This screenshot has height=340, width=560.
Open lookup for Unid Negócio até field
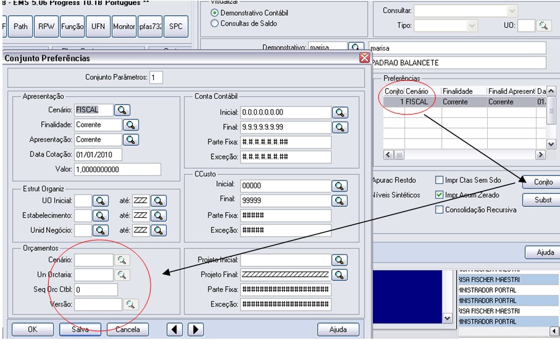click(x=159, y=230)
